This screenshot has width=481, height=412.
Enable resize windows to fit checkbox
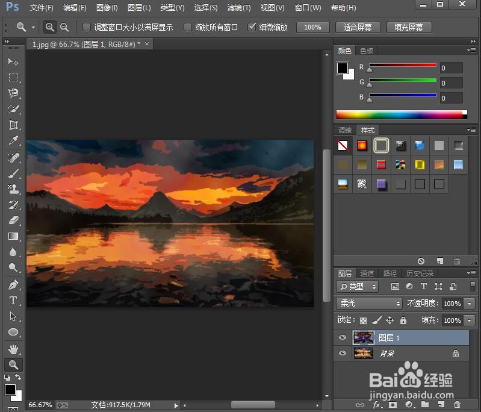(x=87, y=27)
